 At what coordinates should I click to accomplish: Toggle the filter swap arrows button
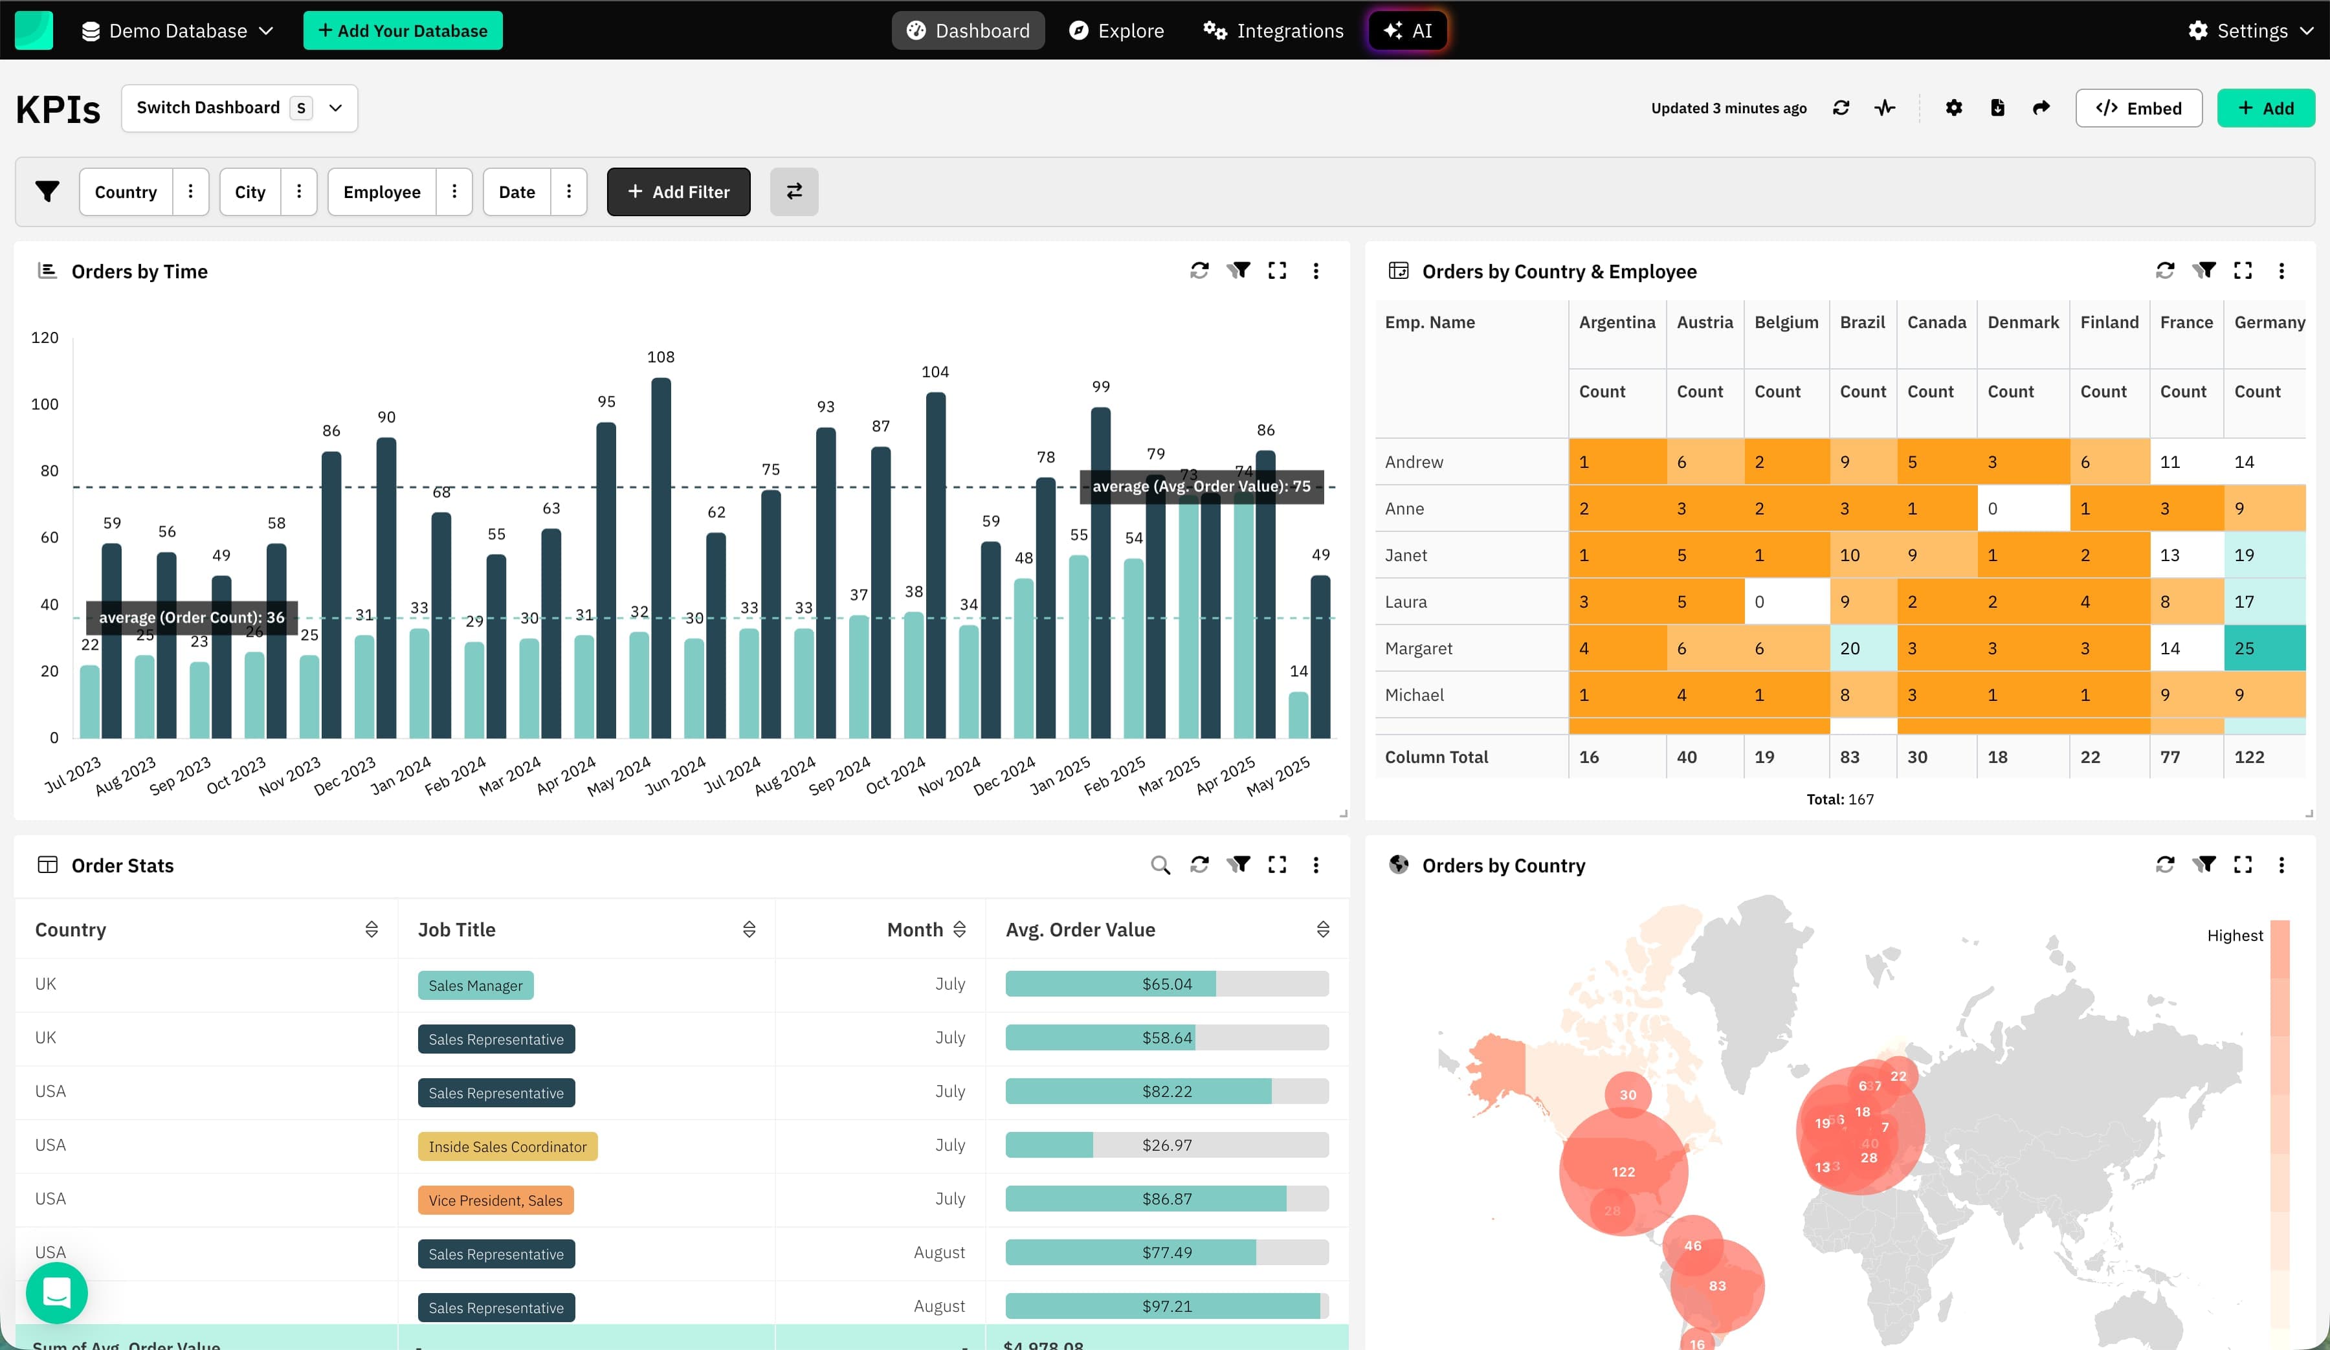click(794, 192)
